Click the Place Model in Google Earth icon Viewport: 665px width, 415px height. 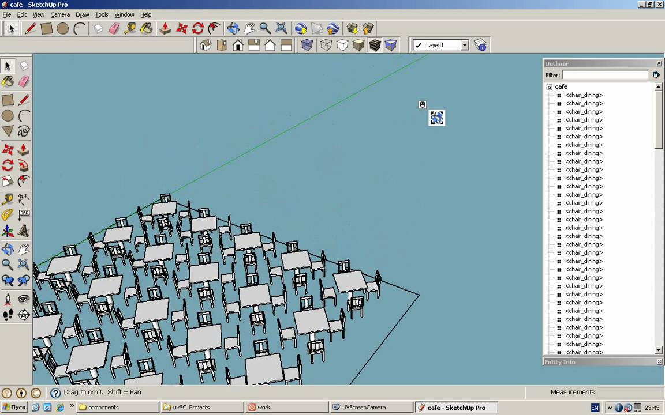[333, 28]
